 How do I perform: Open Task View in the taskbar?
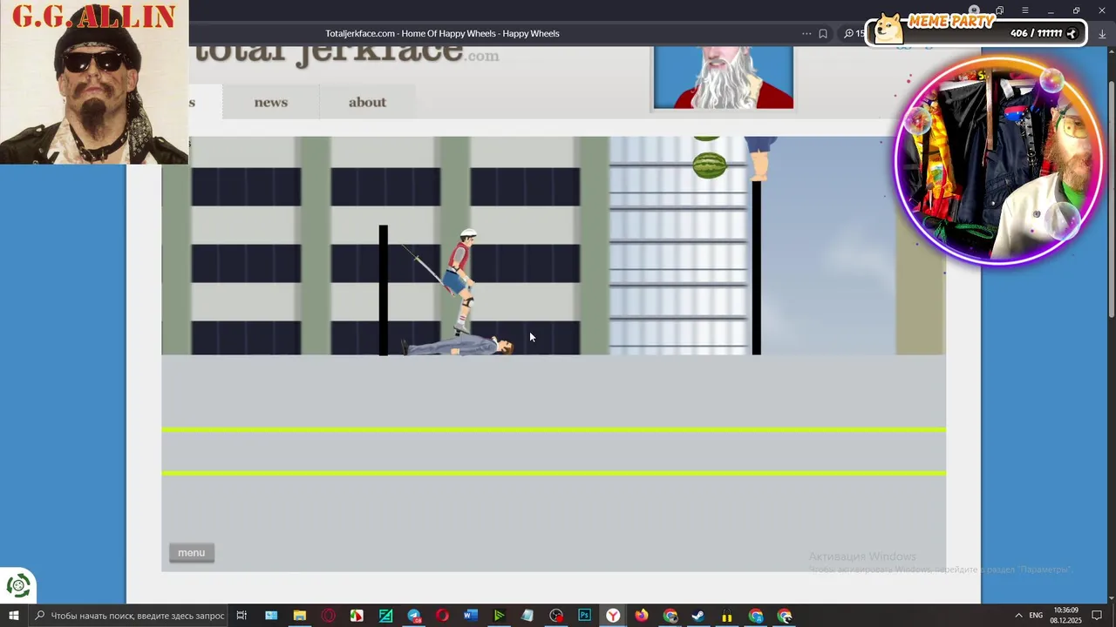242,616
